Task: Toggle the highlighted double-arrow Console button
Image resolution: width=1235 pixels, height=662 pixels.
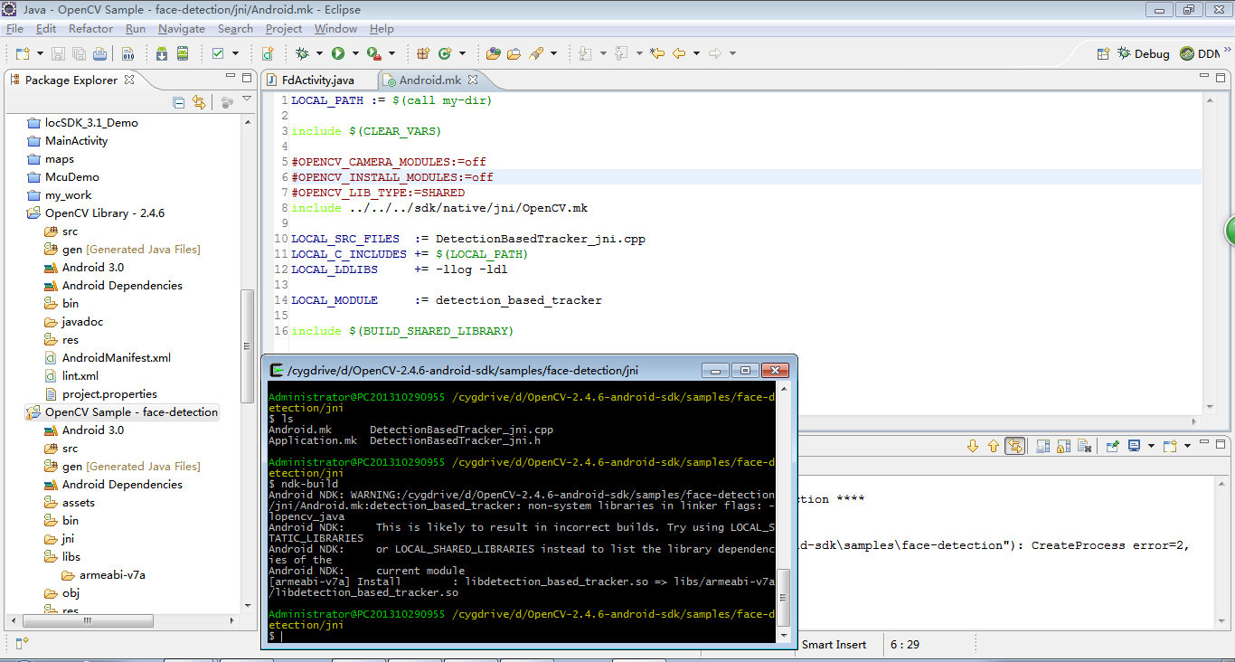Action: coord(1015,446)
